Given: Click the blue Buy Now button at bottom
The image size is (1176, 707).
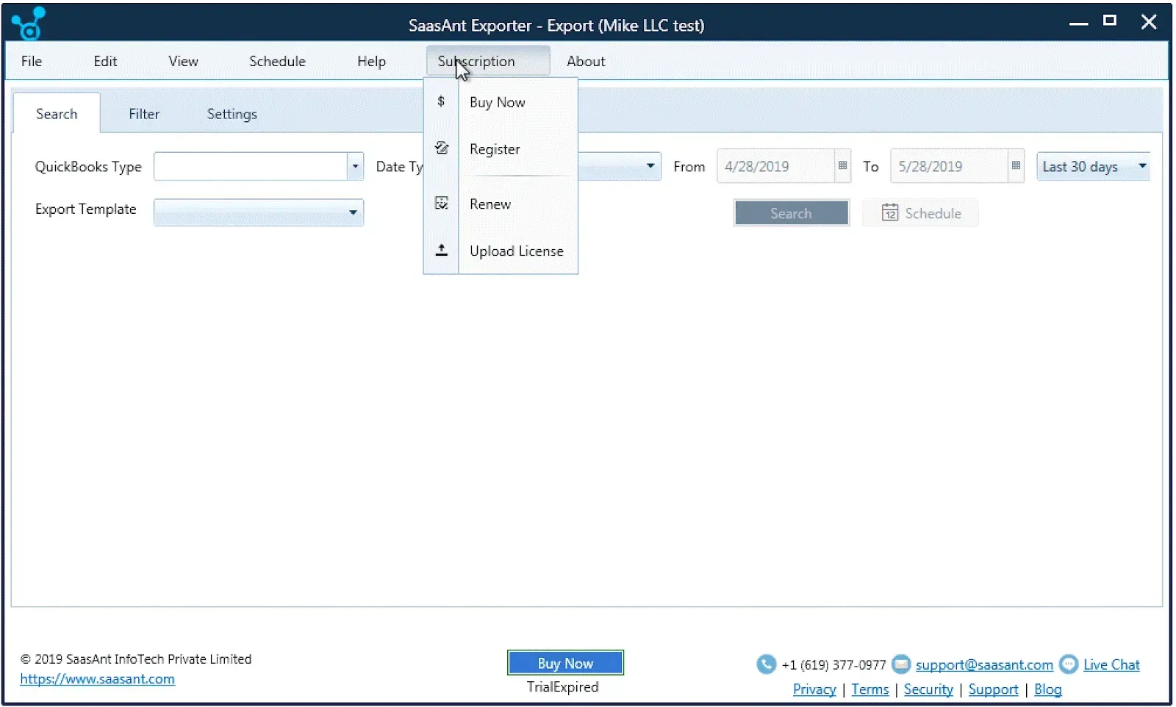Looking at the screenshot, I should pyautogui.click(x=565, y=663).
